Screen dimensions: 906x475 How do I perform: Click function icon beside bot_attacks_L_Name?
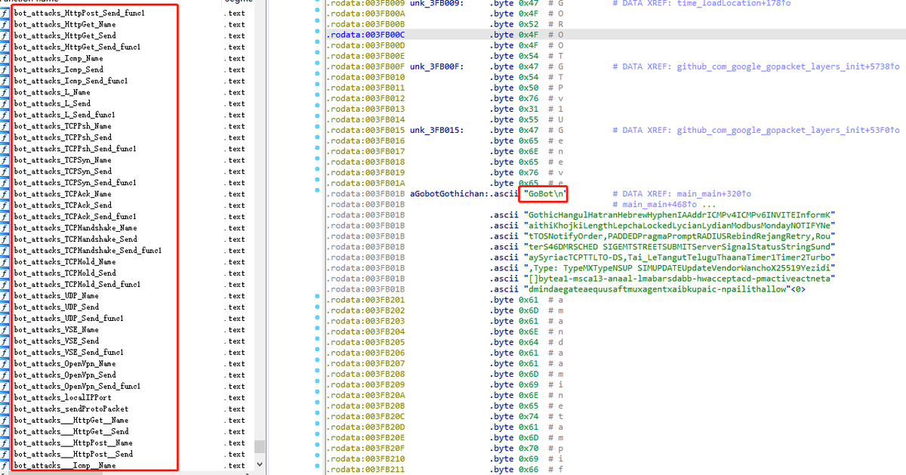pyautogui.click(x=5, y=92)
